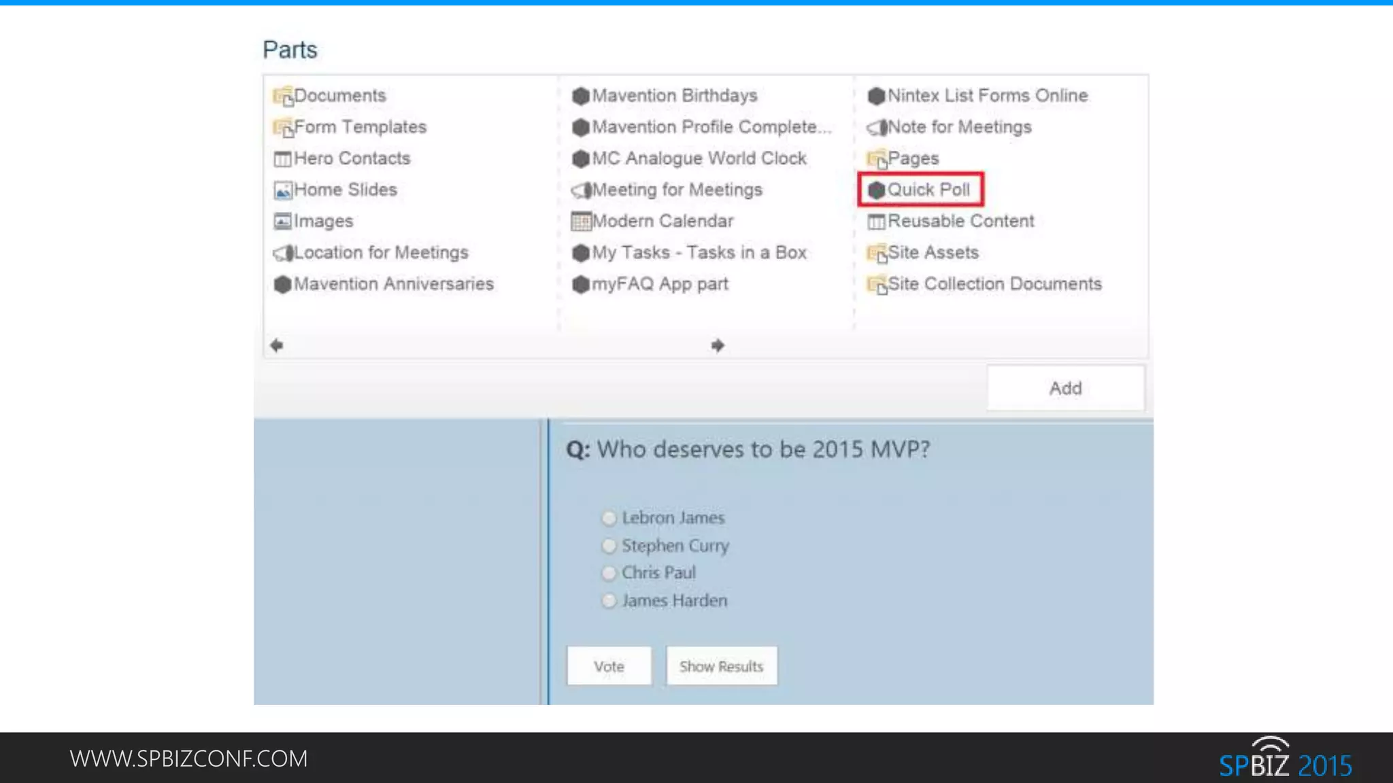1393x783 pixels.
Task: Click the Hero Contacts list icon
Action: (x=282, y=159)
